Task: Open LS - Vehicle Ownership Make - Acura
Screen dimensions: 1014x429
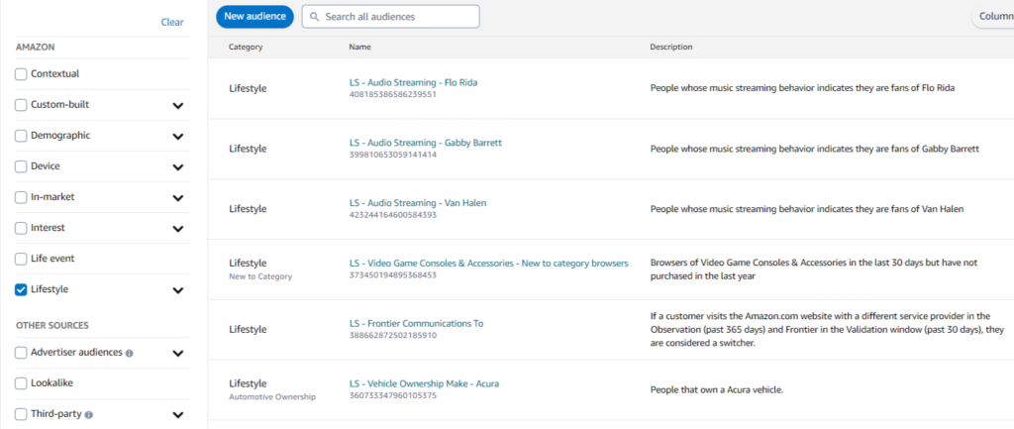Action: tap(424, 383)
